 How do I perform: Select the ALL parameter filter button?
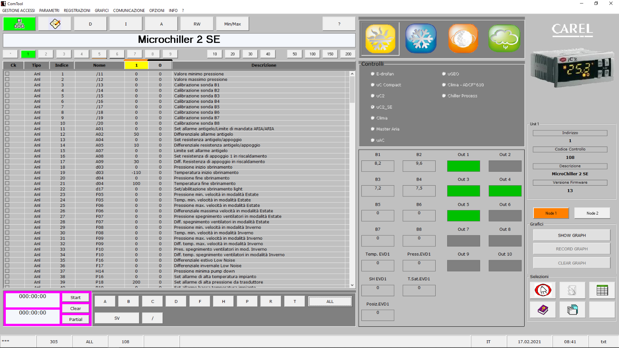point(330,301)
